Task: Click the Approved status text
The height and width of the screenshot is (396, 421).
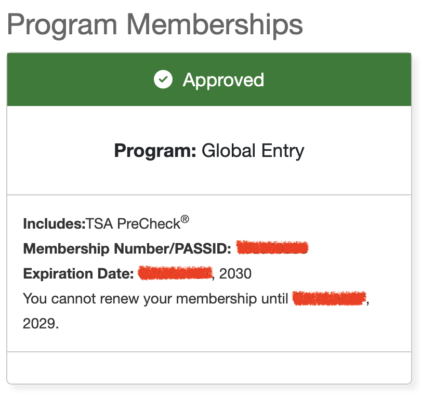Action: 223,80
